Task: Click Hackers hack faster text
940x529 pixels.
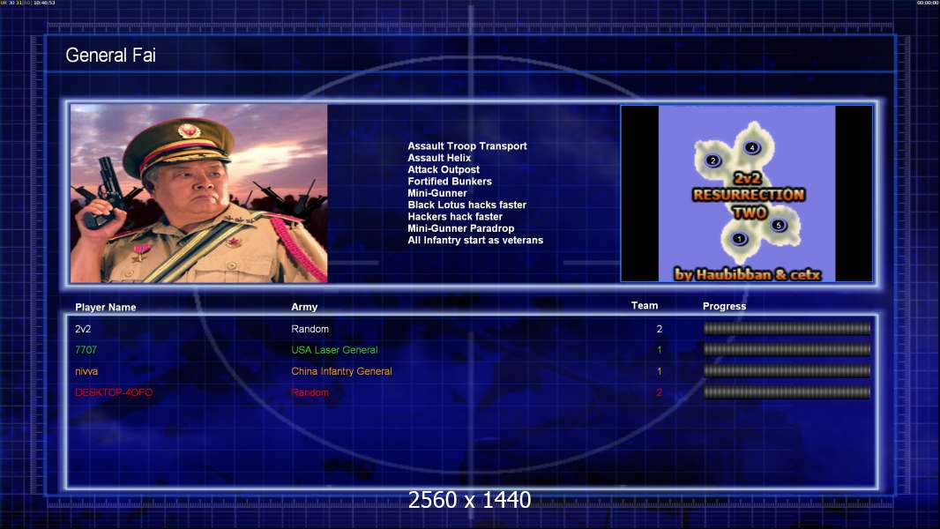Action: pos(455,216)
